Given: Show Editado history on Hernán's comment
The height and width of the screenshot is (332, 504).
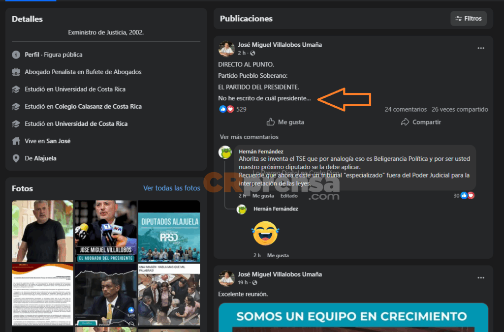Looking at the screenshot, I should pos(289,196).
